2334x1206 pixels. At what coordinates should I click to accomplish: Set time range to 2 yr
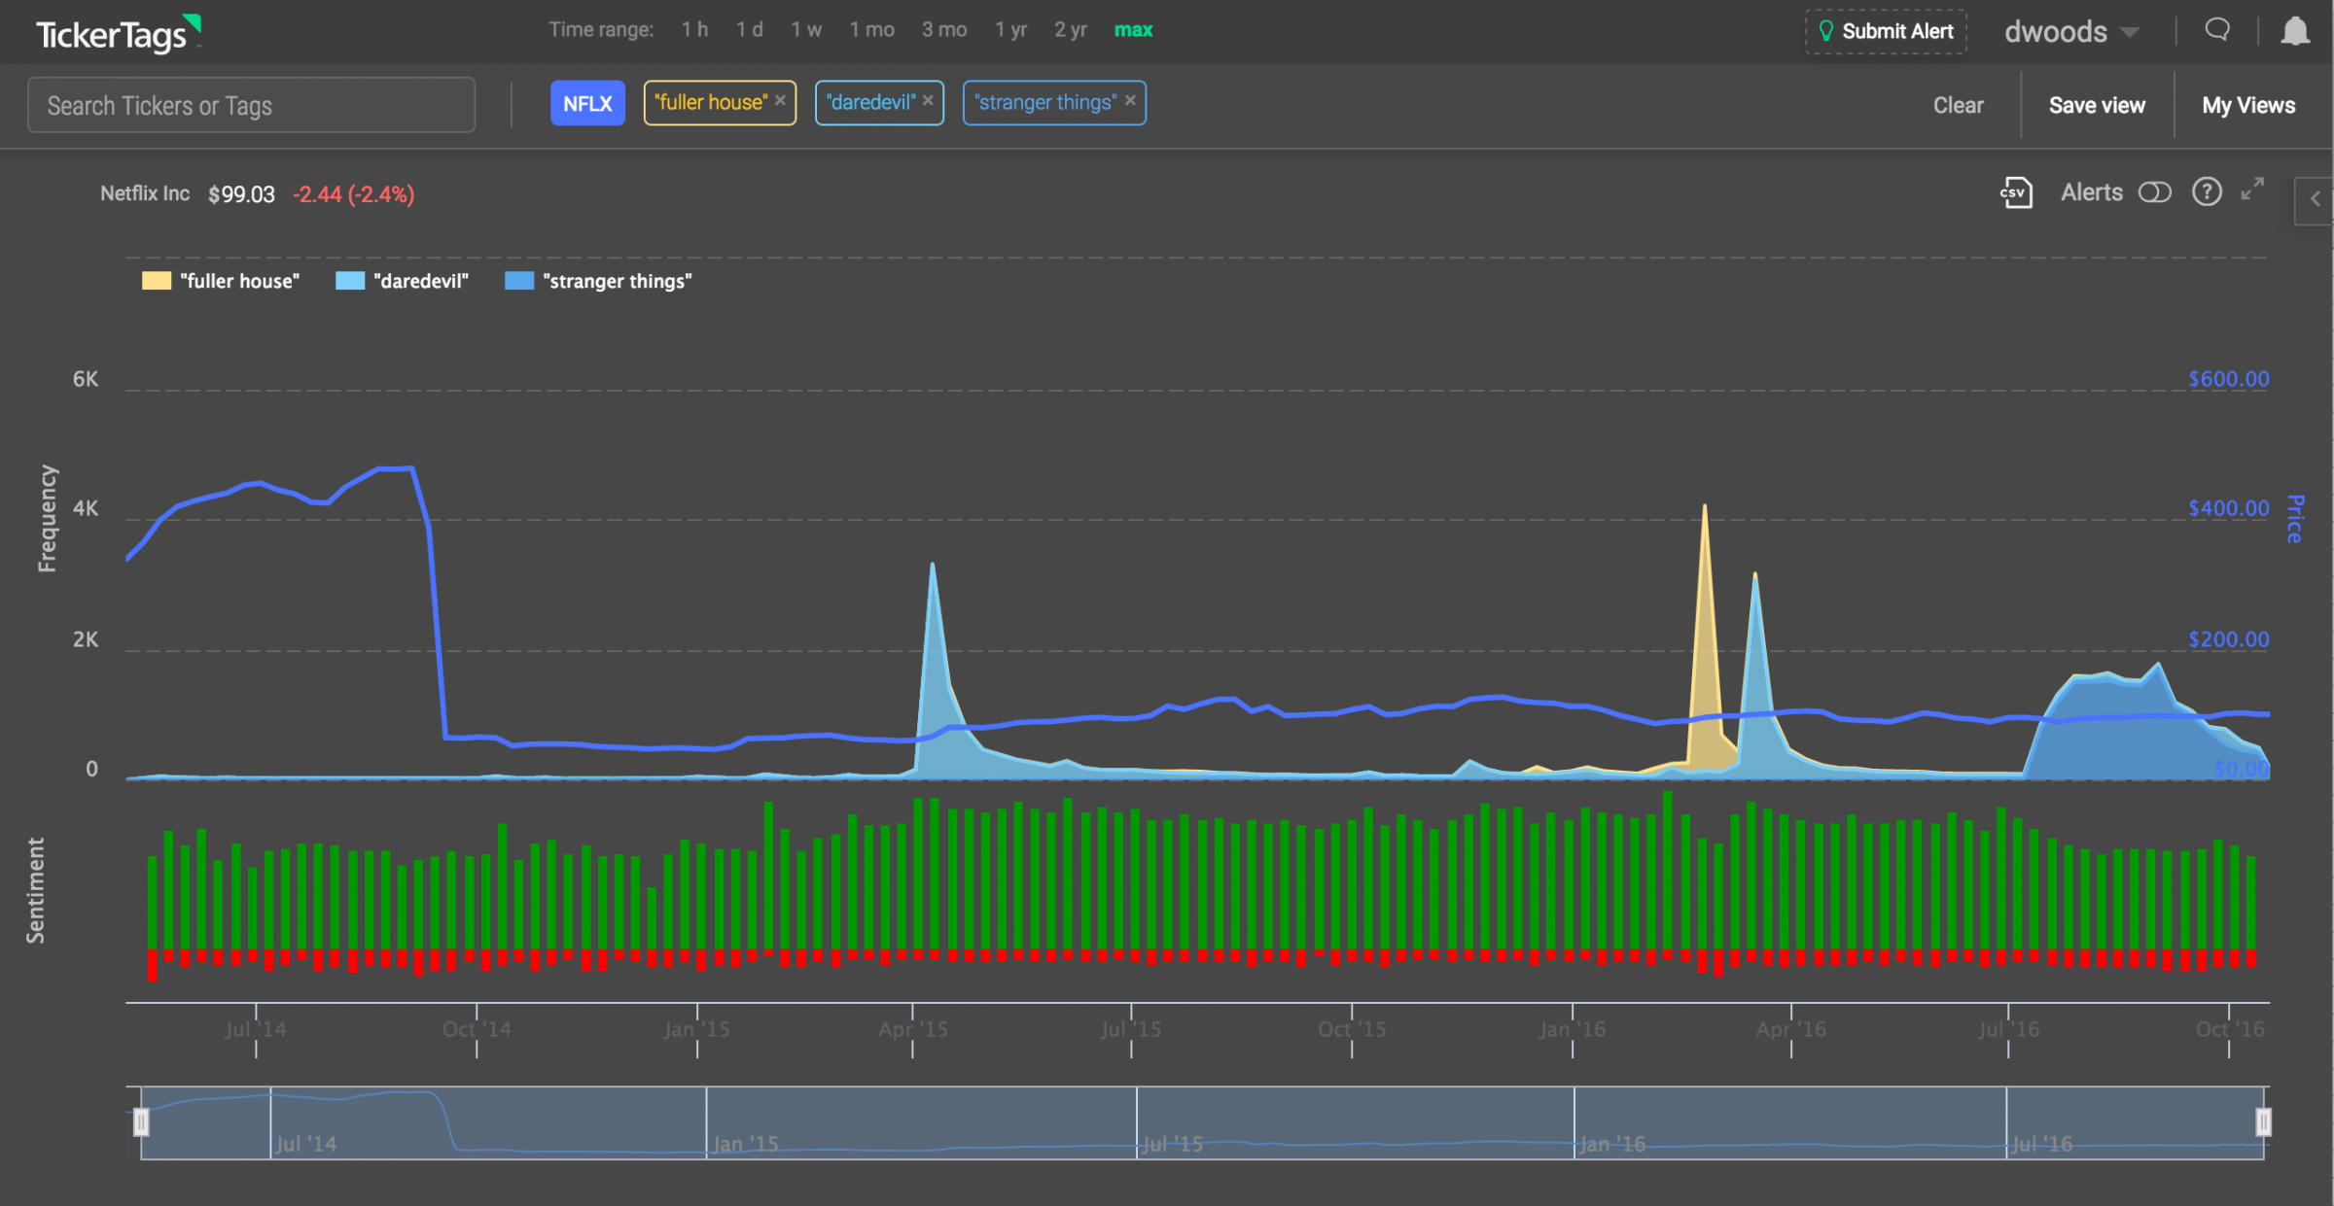[1070, 30]
